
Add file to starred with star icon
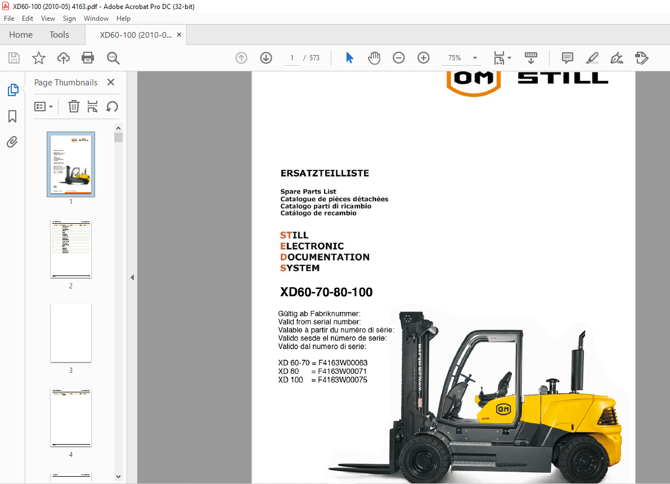(39, 57)
